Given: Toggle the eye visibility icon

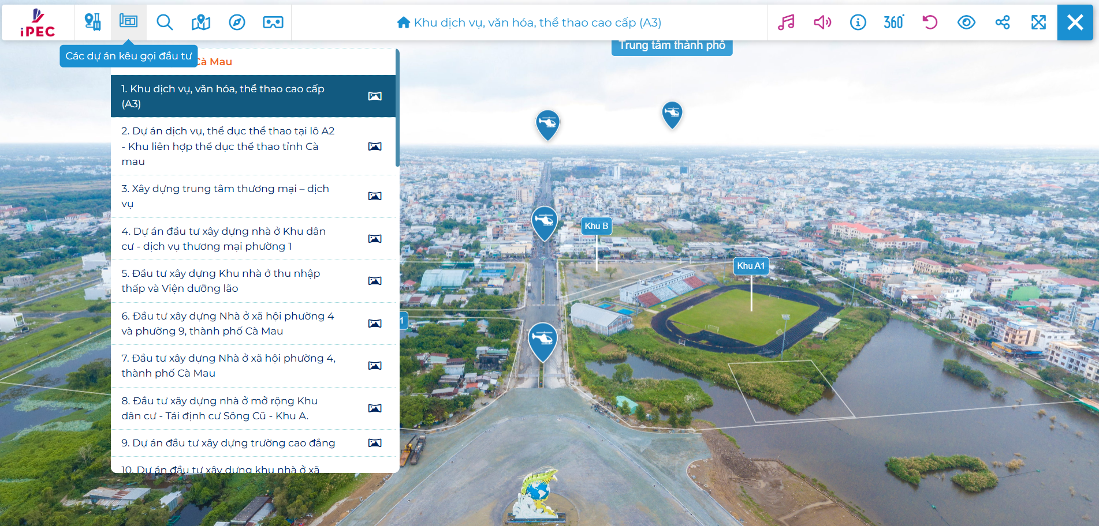Looking at the screenshot, I should coord(966,22).
